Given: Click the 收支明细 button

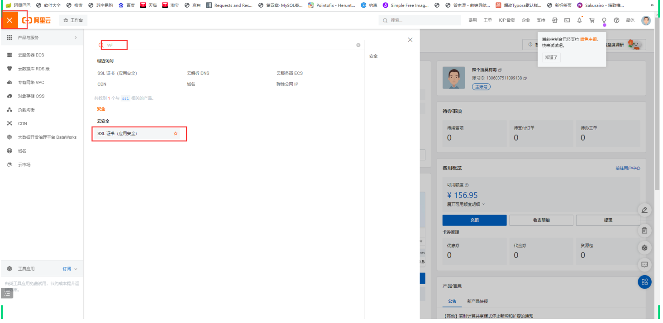Looking at the screenshot, I should (541, 220).
